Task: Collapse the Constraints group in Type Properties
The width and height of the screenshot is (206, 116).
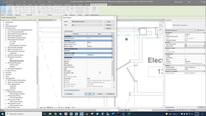Action: click(112, 36)
